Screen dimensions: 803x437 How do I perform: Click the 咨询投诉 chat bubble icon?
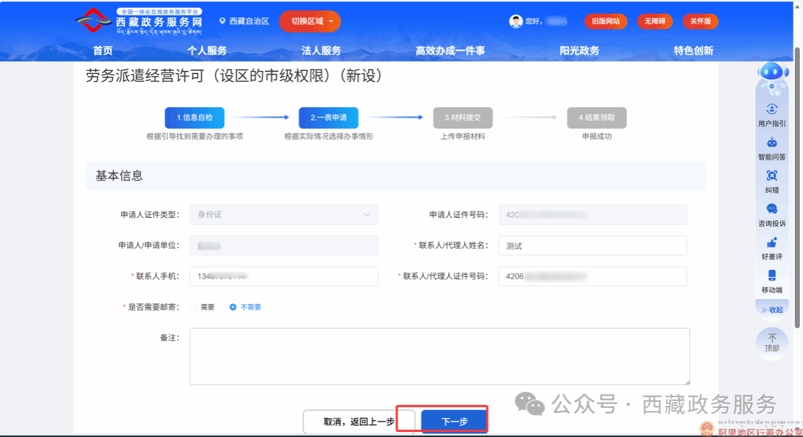point(771,209)
